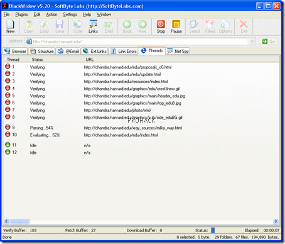
Task: Switch to the Link Errors tab
Action: click(x=123, y=51)
